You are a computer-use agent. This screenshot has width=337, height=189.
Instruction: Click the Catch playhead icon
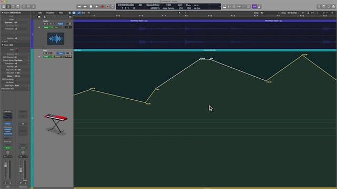89,13
